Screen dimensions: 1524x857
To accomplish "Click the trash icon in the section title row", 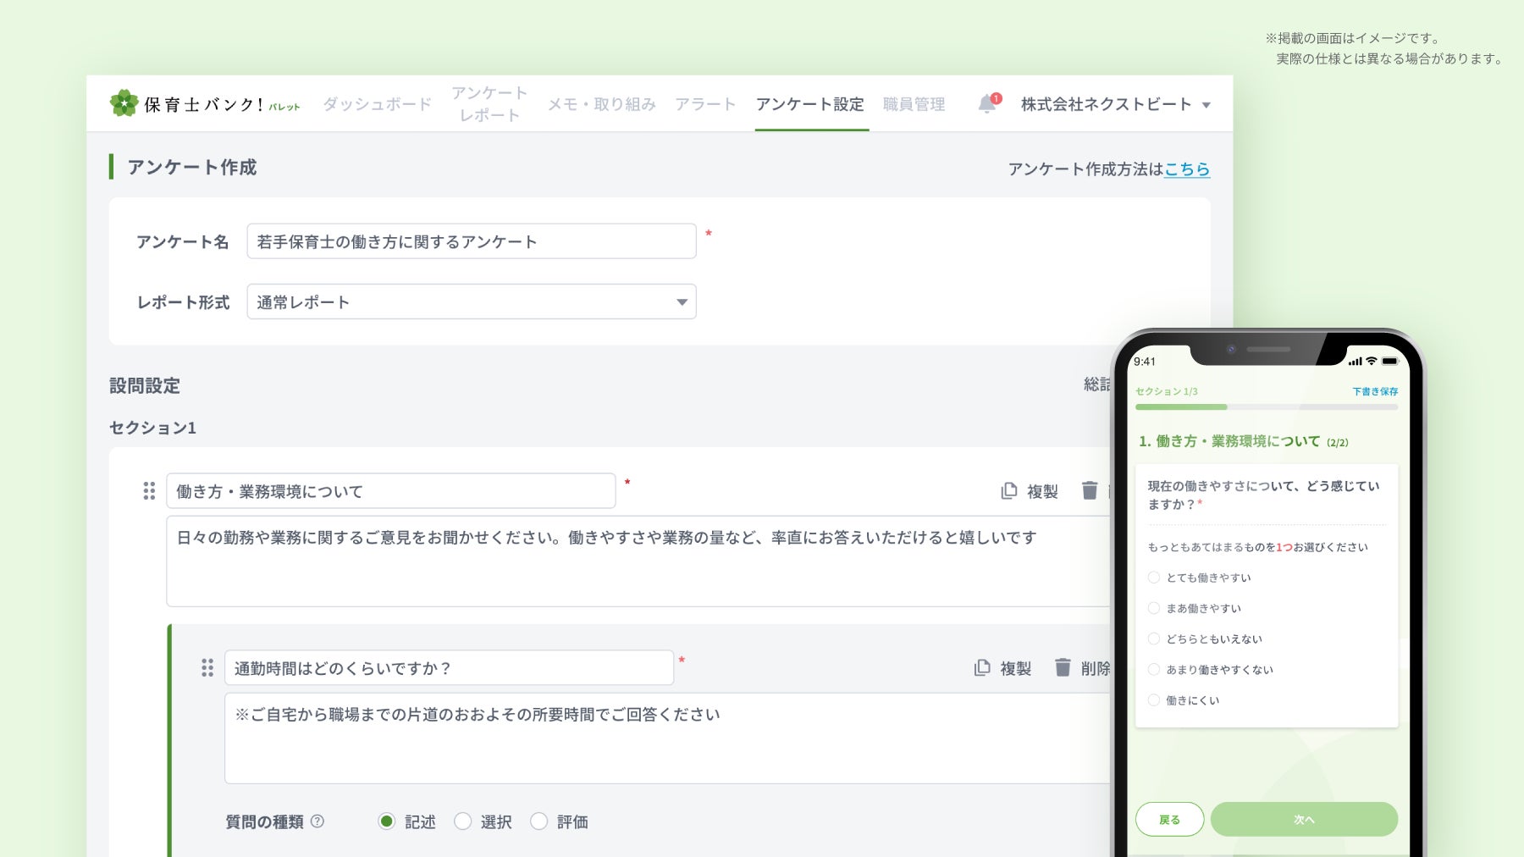I will click(1090, 490).
